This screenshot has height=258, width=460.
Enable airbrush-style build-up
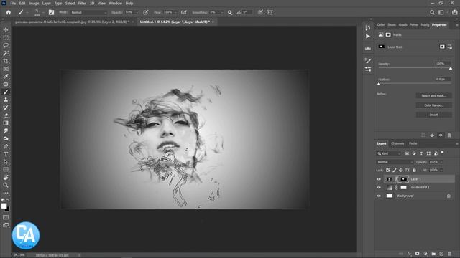184,12
